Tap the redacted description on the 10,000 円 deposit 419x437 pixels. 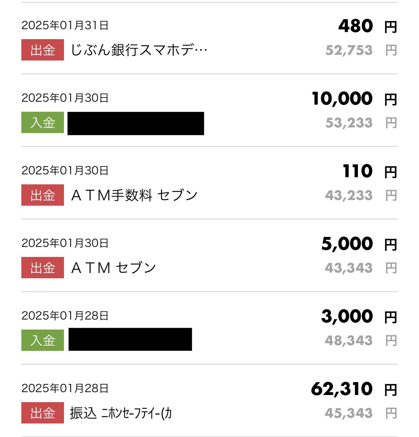click(x=136, y=123)
